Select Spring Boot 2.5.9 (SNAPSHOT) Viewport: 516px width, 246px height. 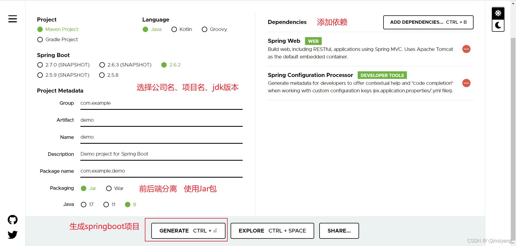(x=63, y=75)
